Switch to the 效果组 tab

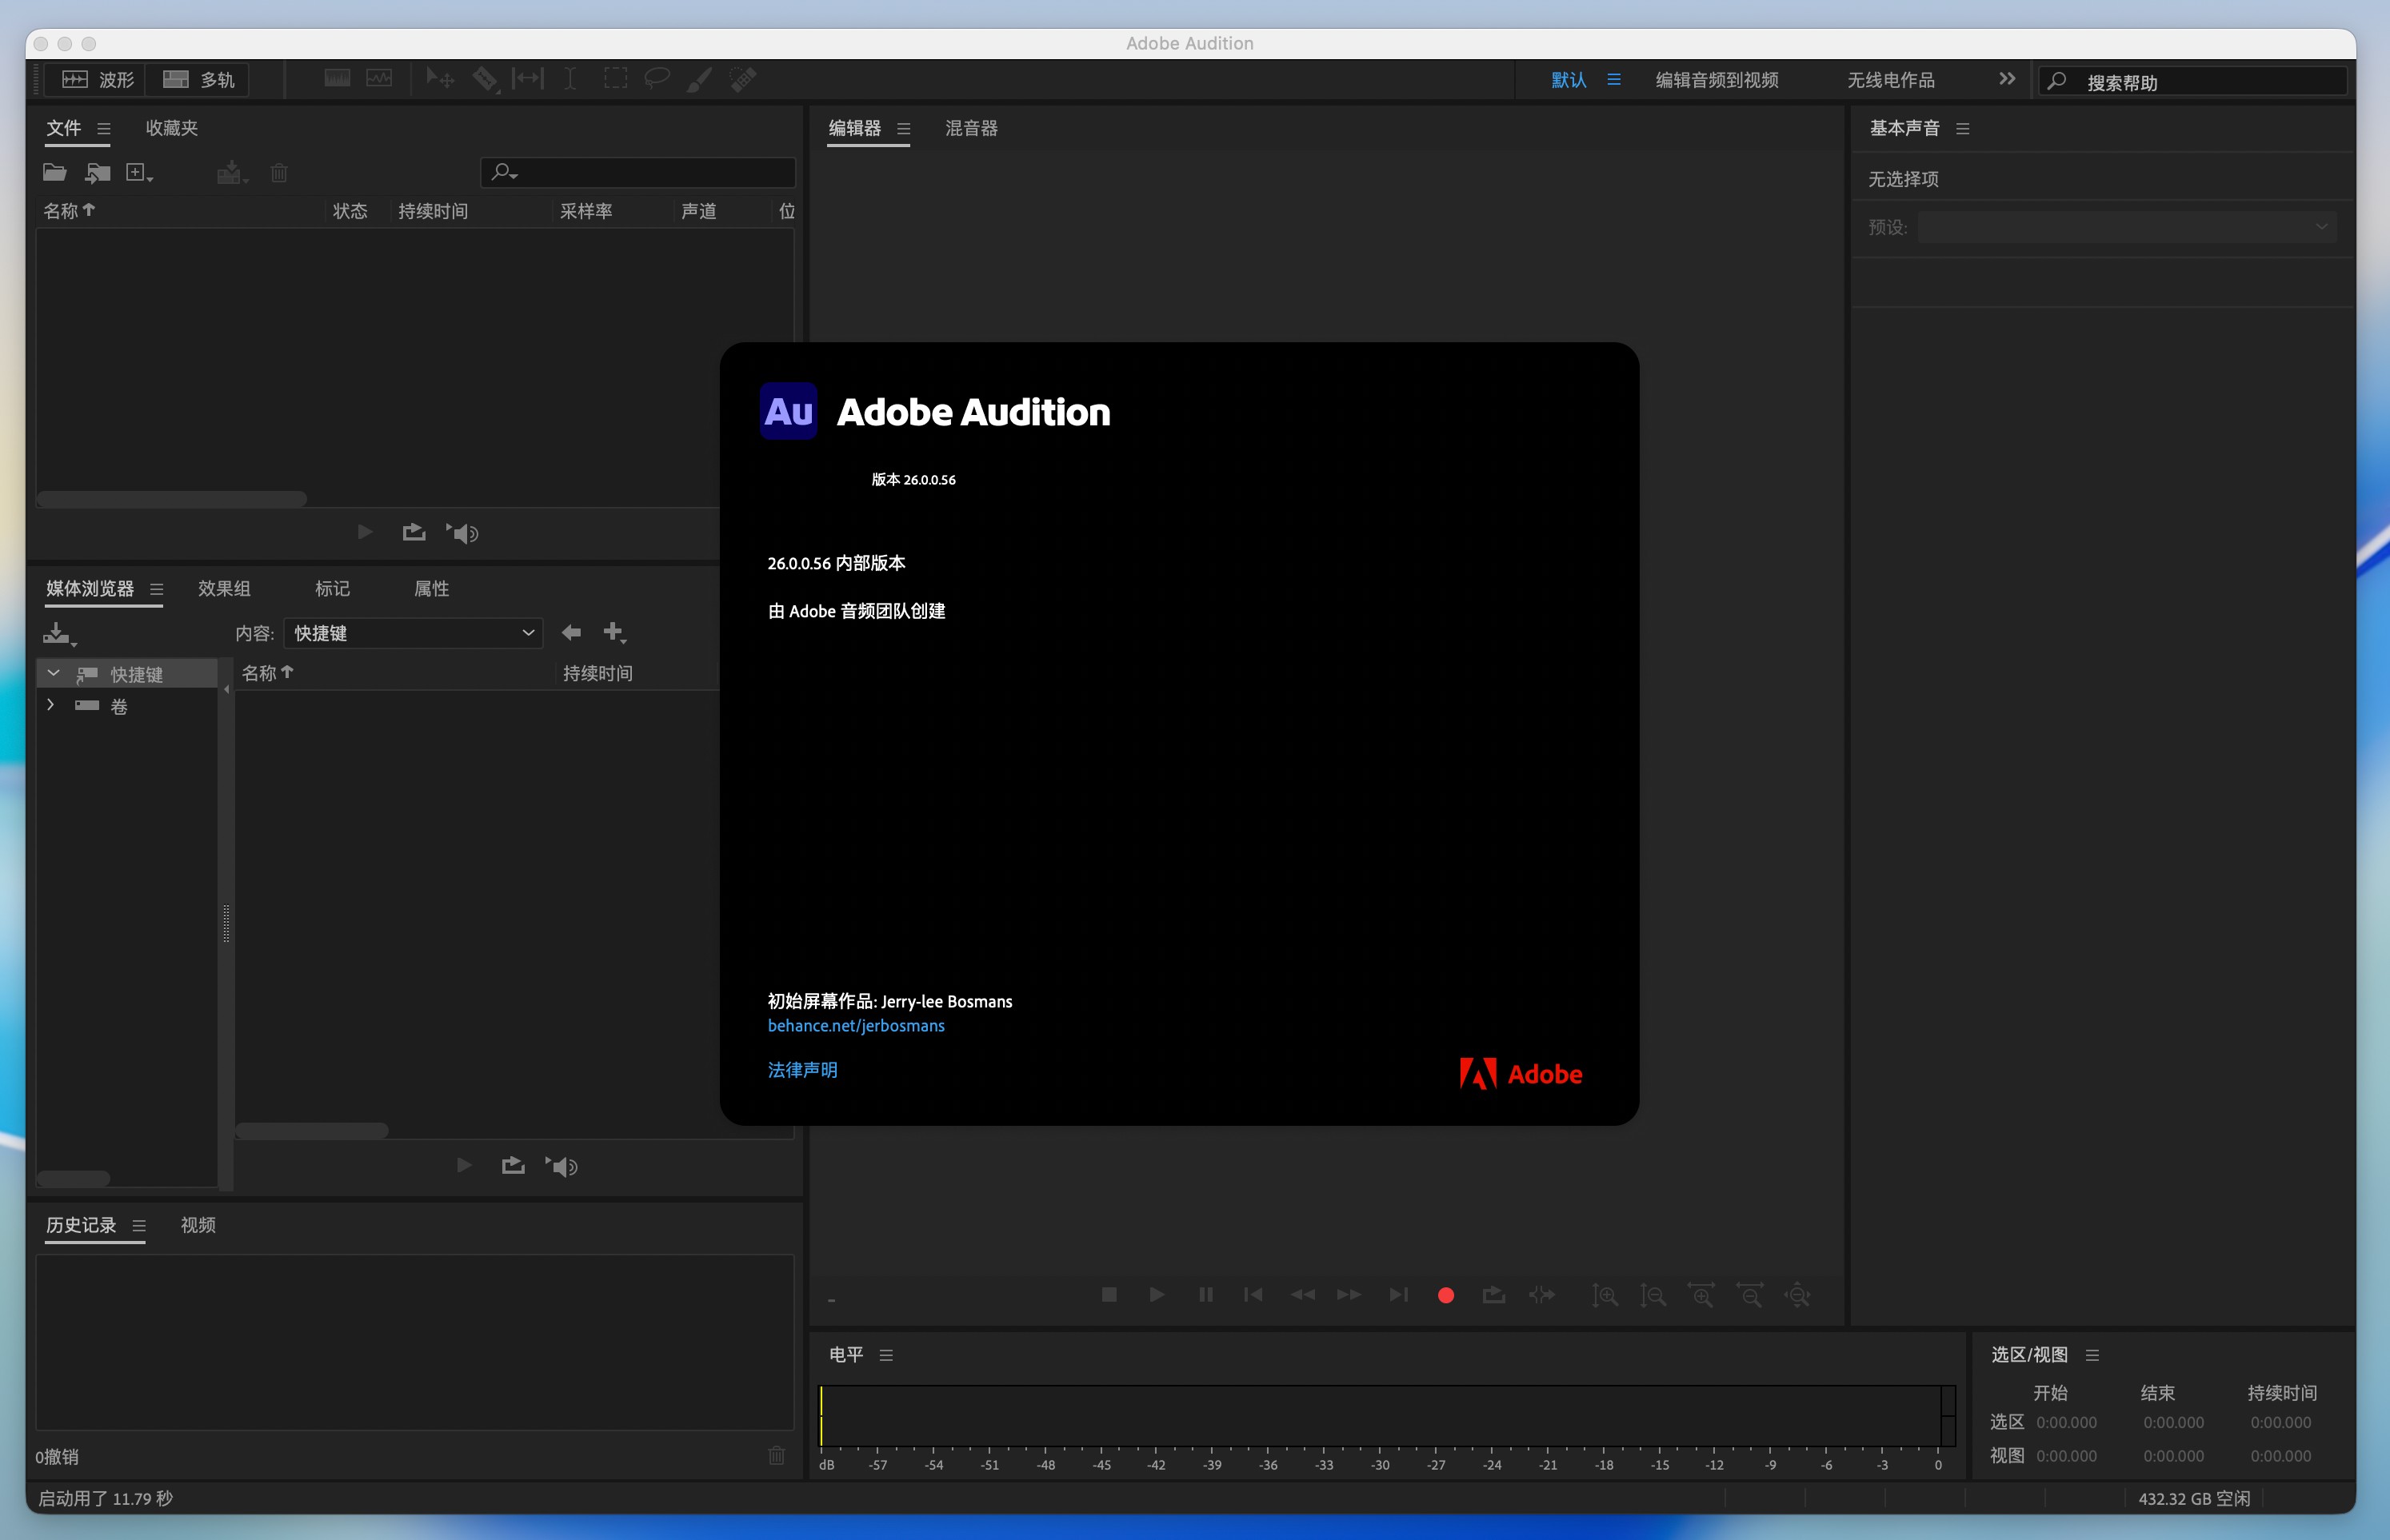click(x=224, y=589)
